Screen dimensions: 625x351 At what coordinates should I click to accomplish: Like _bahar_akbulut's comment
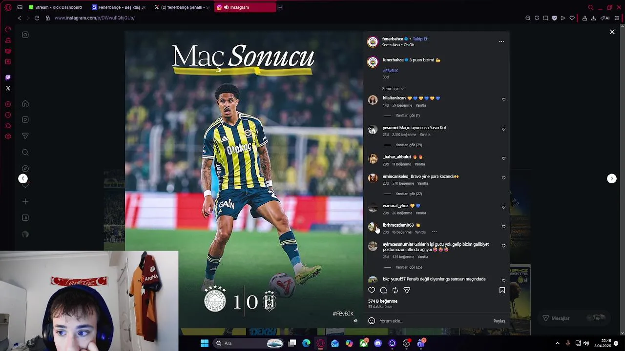click(503, 158)
